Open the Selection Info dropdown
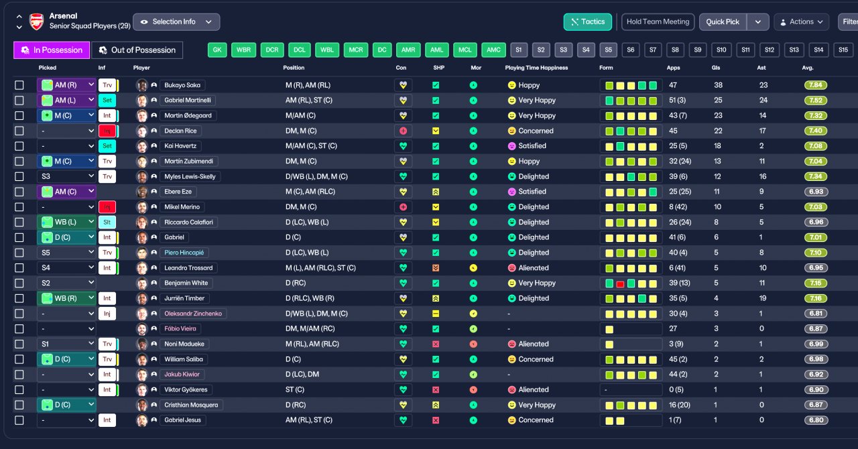858x449 pixels. pyautogui.click(x=176, y=22)
